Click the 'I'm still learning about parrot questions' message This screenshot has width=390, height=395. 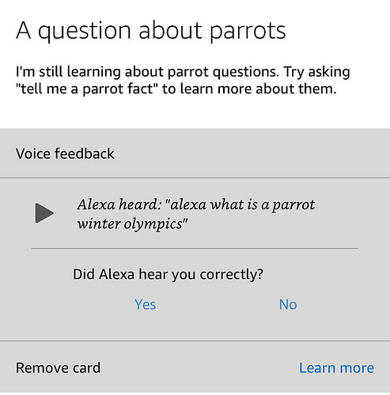(x=147, y=72)
